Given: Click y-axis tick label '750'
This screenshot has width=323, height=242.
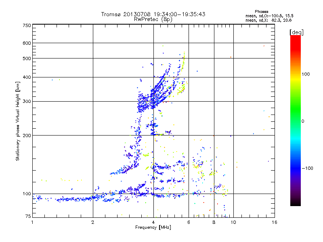Looking at the screenshot, I should pyautogui.click(x=27, y=25).
